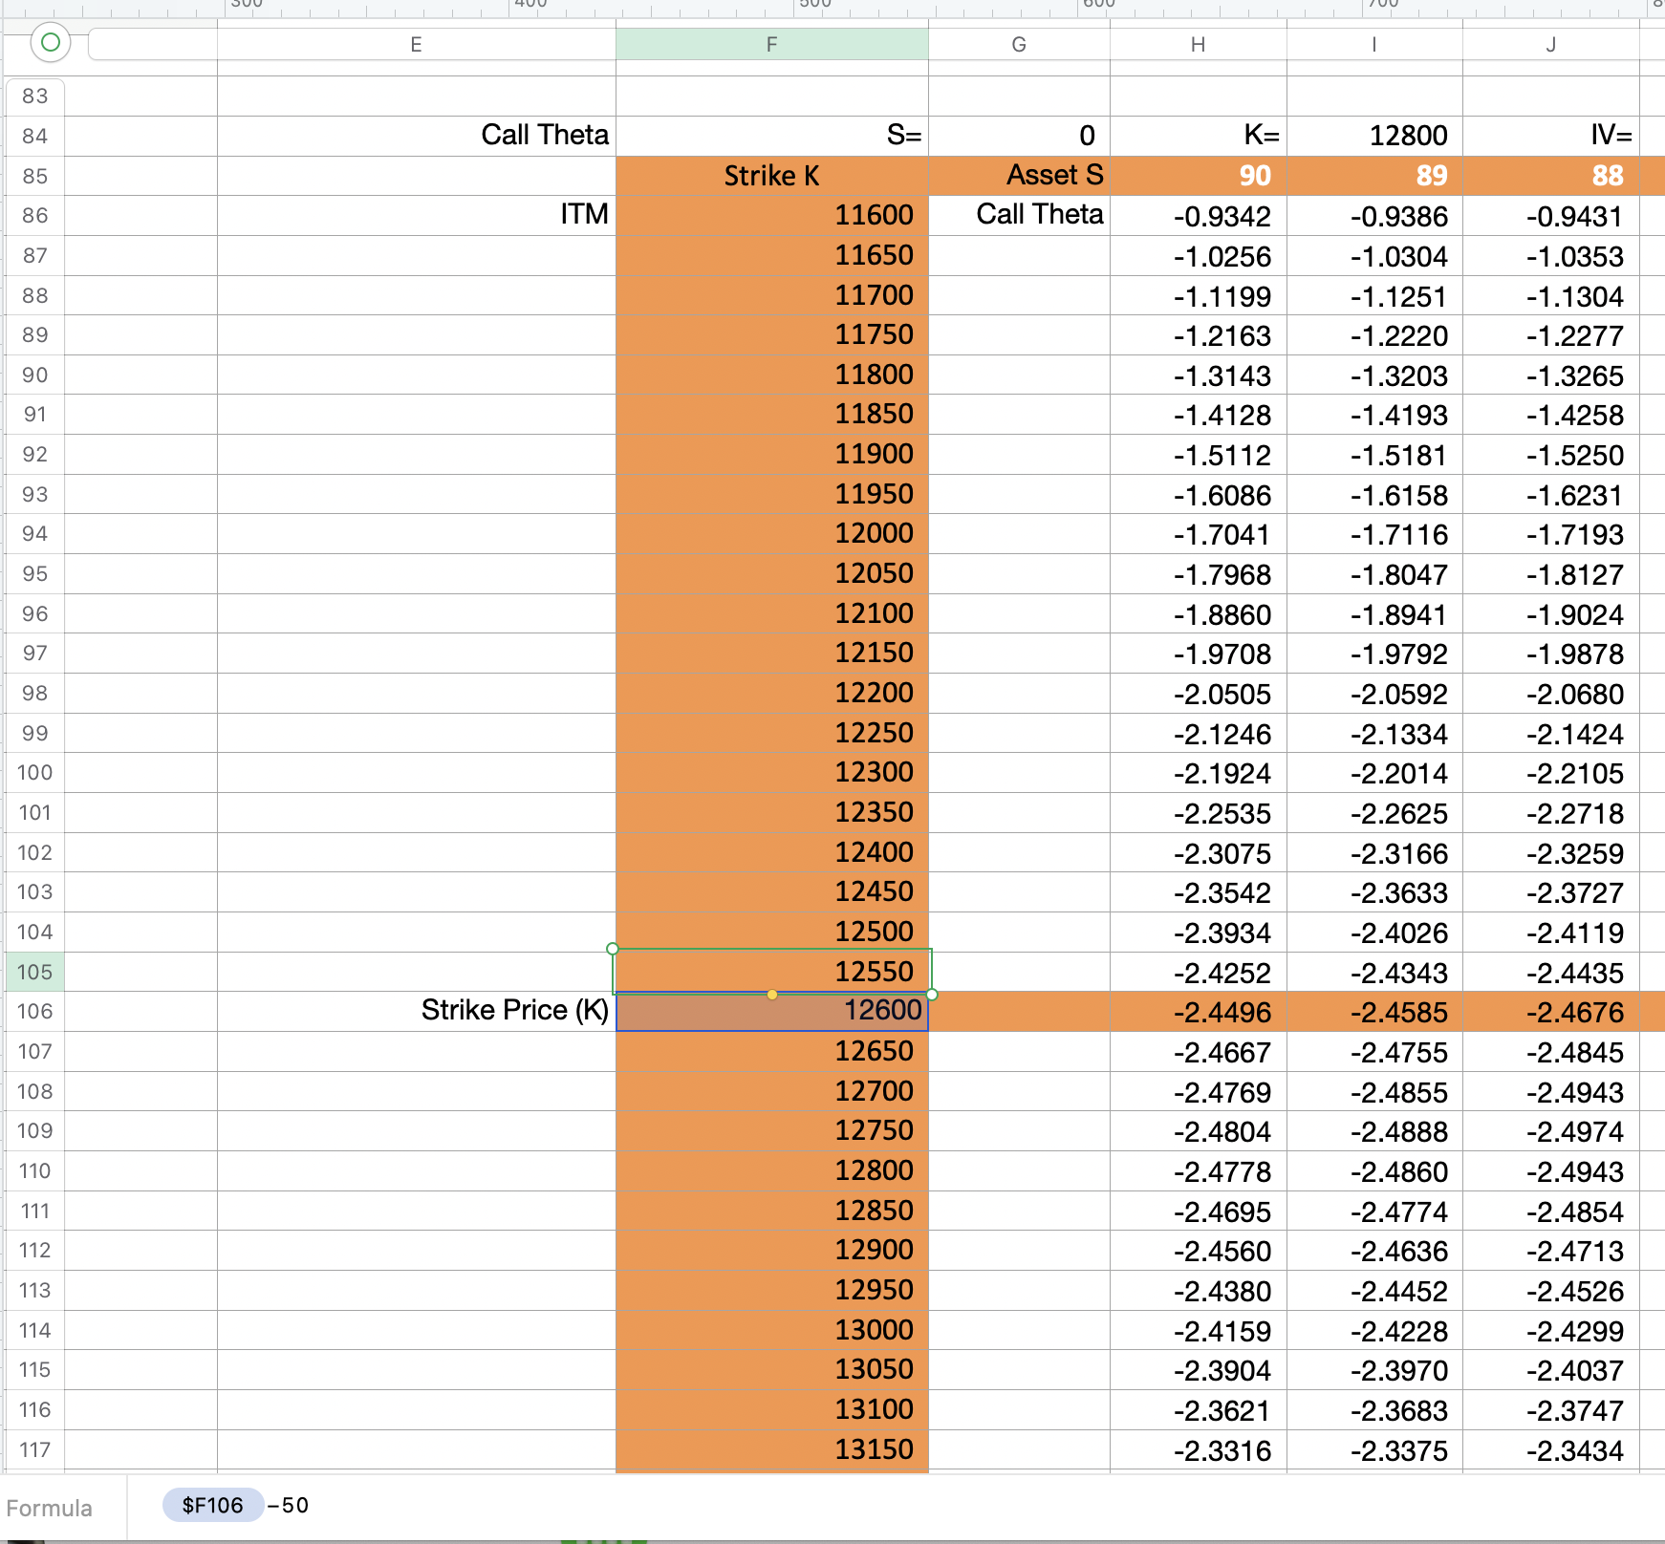Click the value -2.4676 in row 106

pos(1550,1012)
